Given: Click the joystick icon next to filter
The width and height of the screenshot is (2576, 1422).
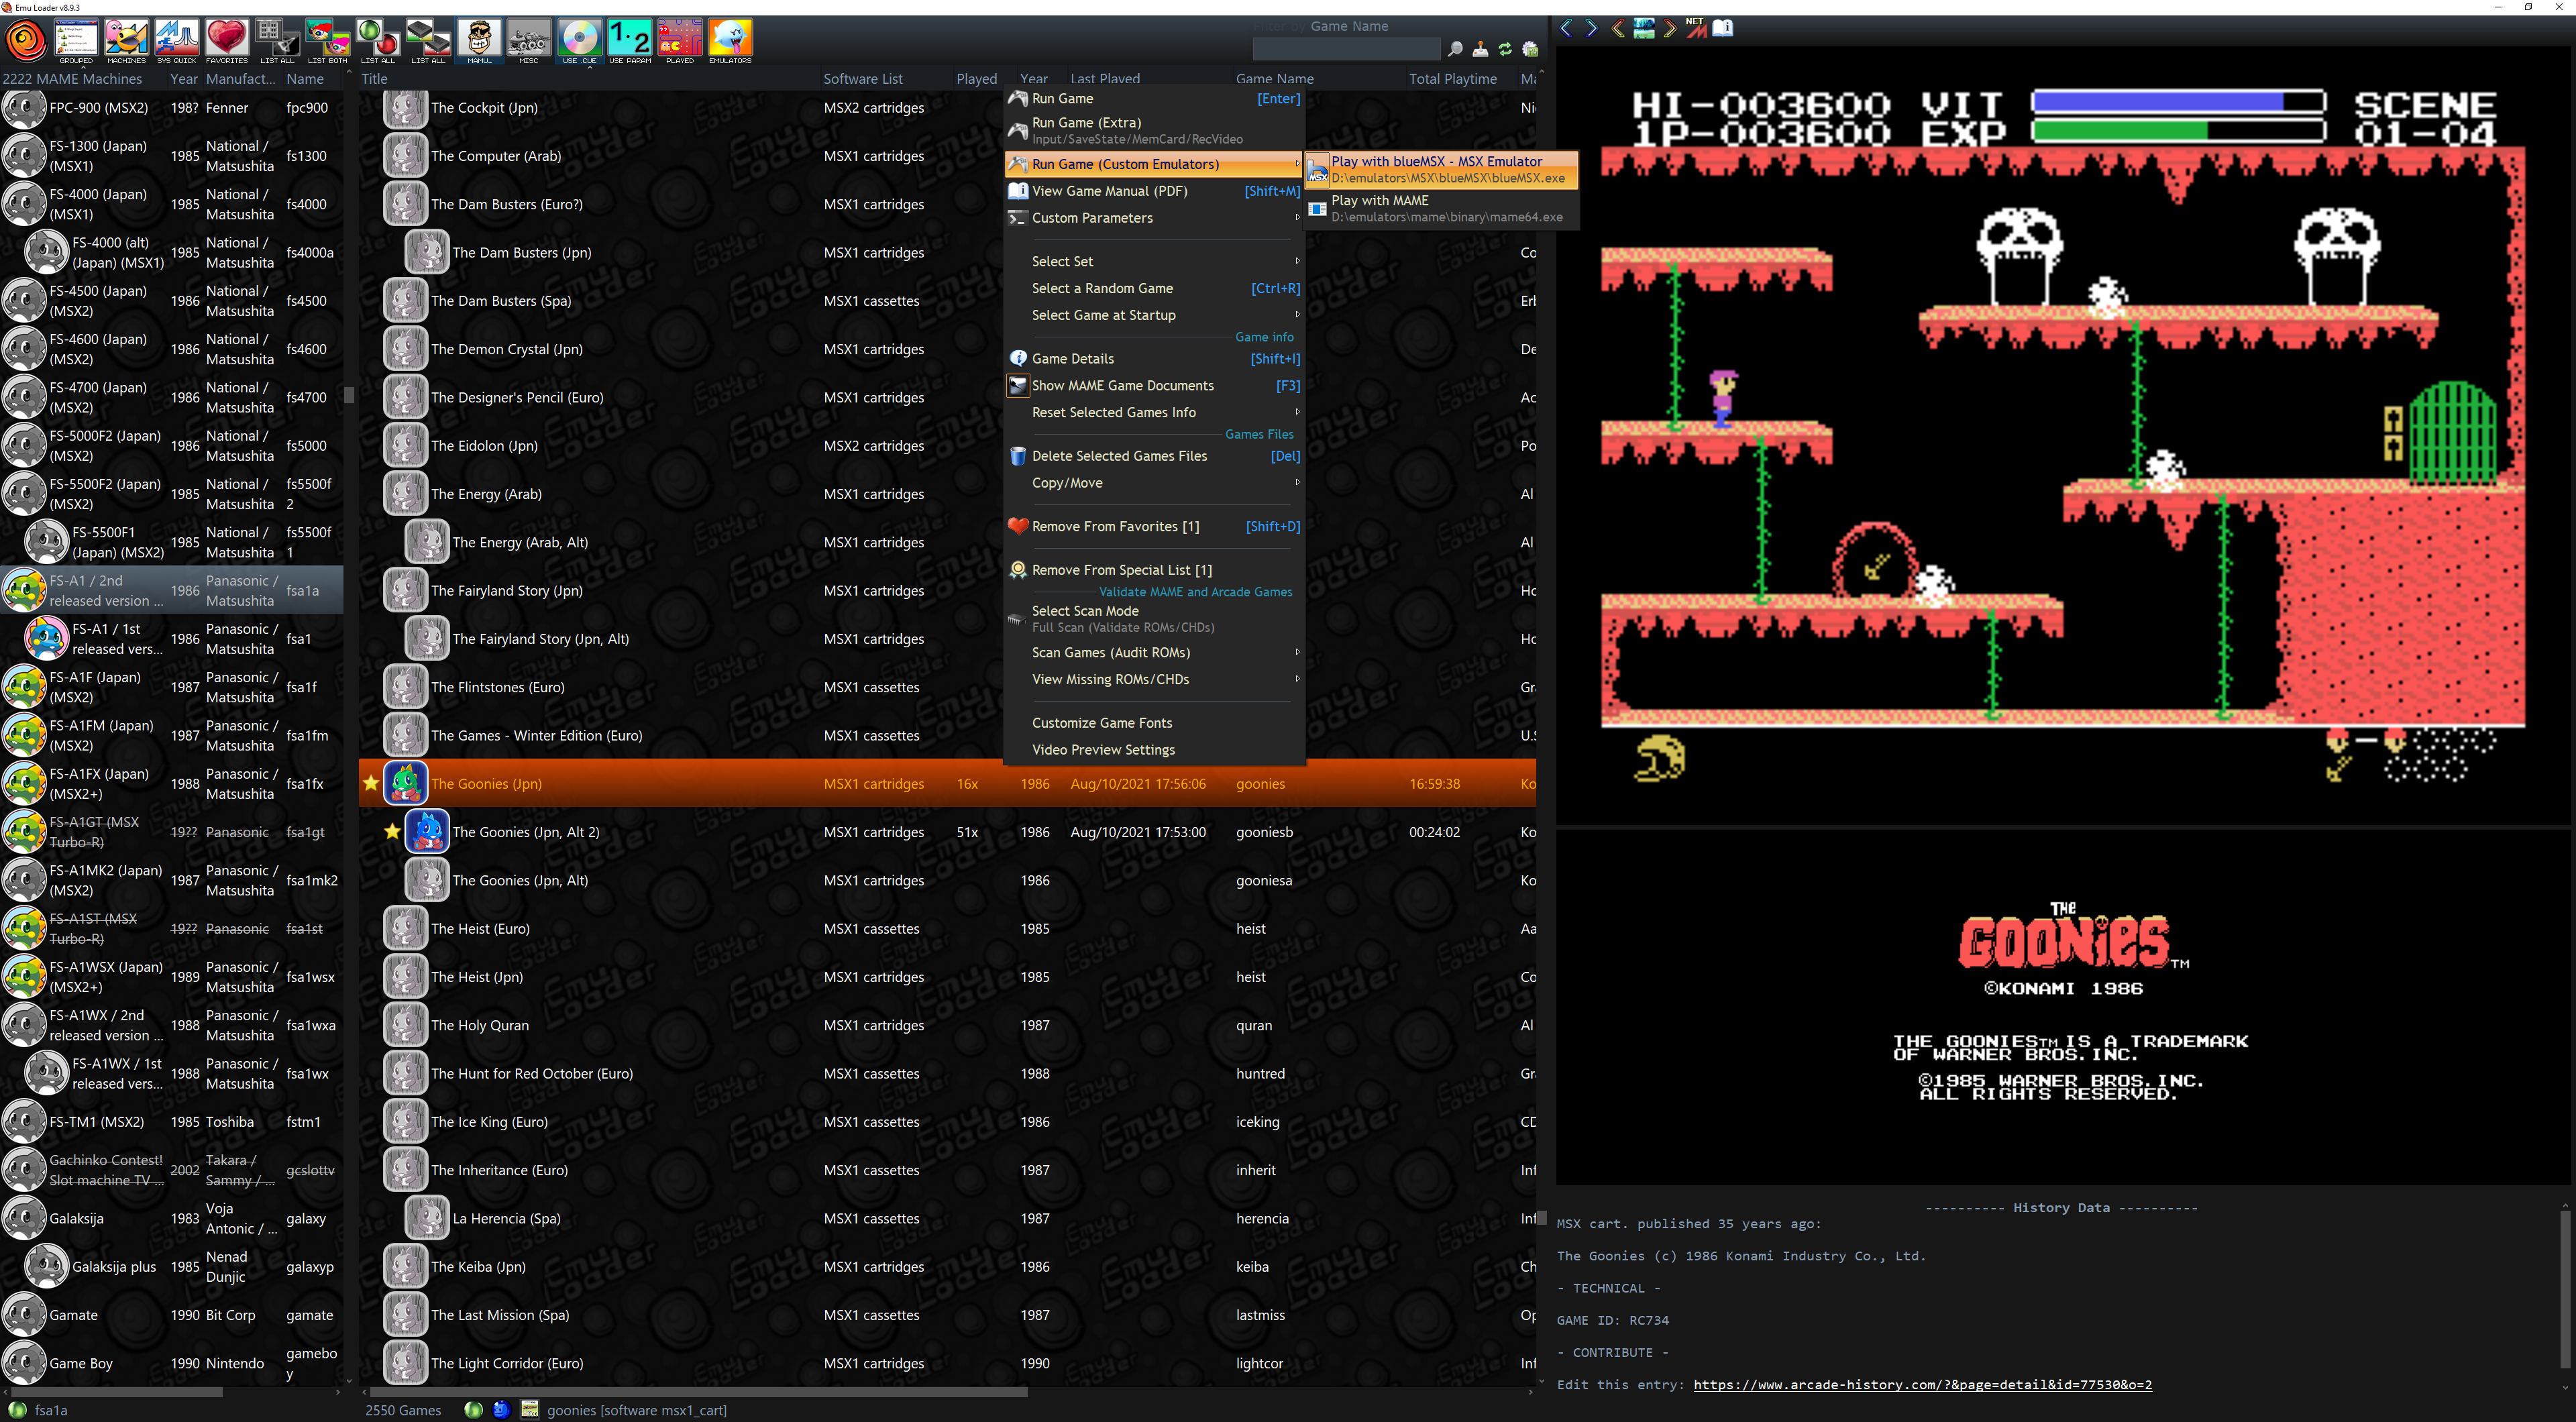Looking at the screenshot, I should 1480,49.
